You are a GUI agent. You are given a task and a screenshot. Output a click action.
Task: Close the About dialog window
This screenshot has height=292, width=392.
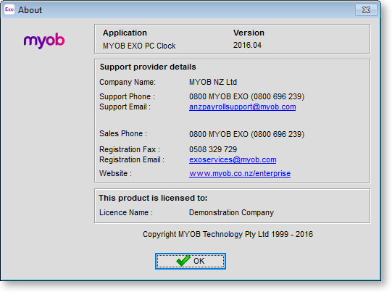pos(366,9)
